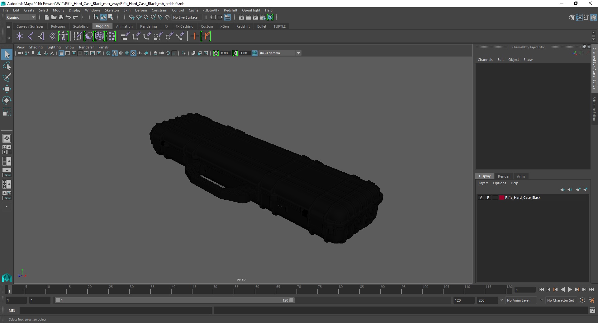Click the MEL script language label

coord(12,310)
